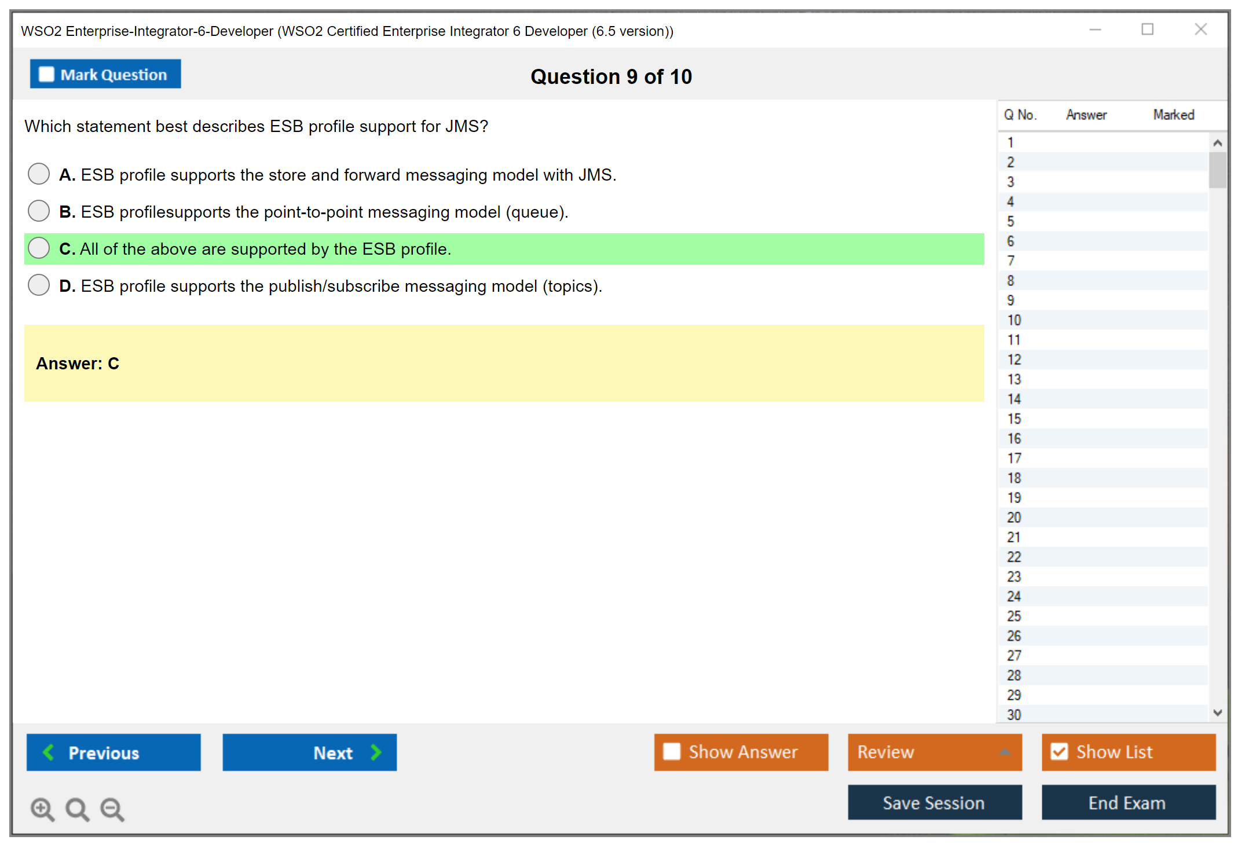Screen dimensions: 1245x851
Task: Expand the Review dropdown arrow
Action: click(x=1005, y=752)
